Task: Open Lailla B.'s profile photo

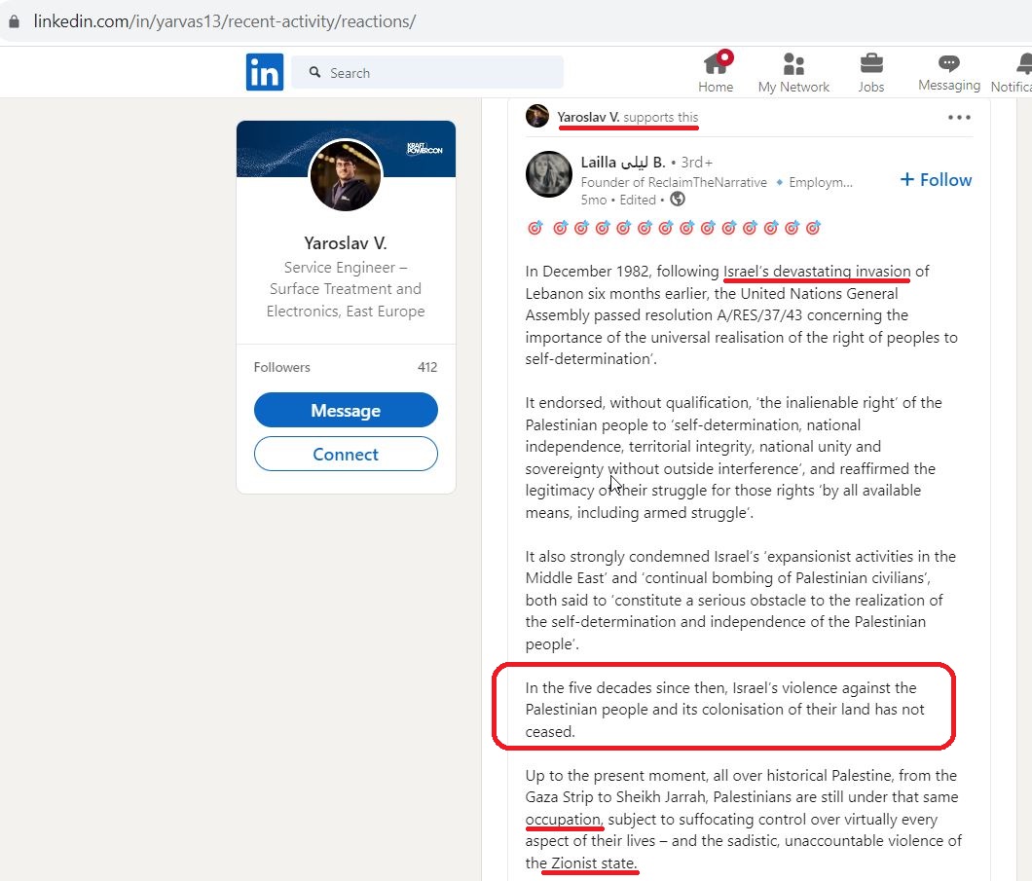Action: 549,174
